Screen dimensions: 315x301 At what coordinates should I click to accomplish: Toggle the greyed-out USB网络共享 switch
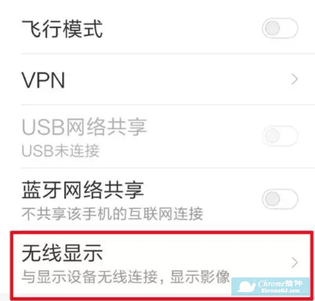tap(280, 136)
